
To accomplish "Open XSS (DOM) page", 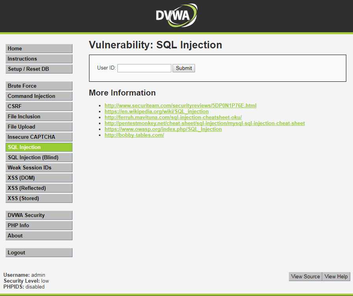I will coord(39,178).
